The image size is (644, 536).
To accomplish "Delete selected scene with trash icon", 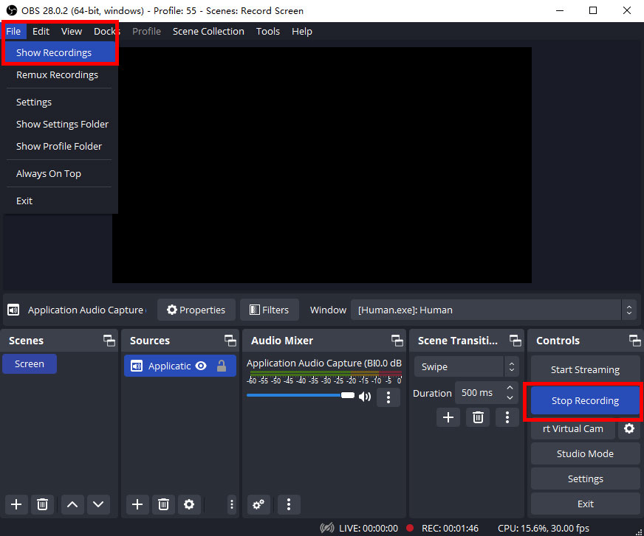I will coord(42,504).
